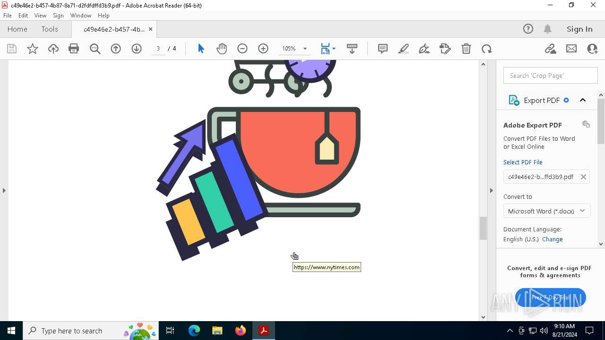Select the Selection arrow tool
605x340 pixels.
pyautogui.click(x=201, y=49)
